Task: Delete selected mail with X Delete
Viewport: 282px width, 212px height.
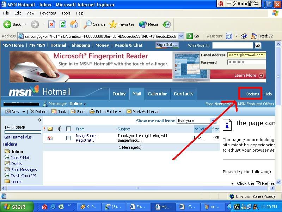Action: pyautogui.click(x=38, y=112)
